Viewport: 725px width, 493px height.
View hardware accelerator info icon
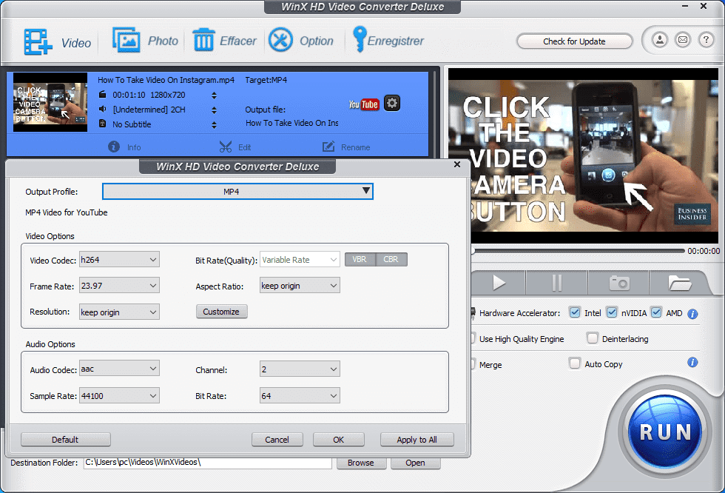point(692,314)
